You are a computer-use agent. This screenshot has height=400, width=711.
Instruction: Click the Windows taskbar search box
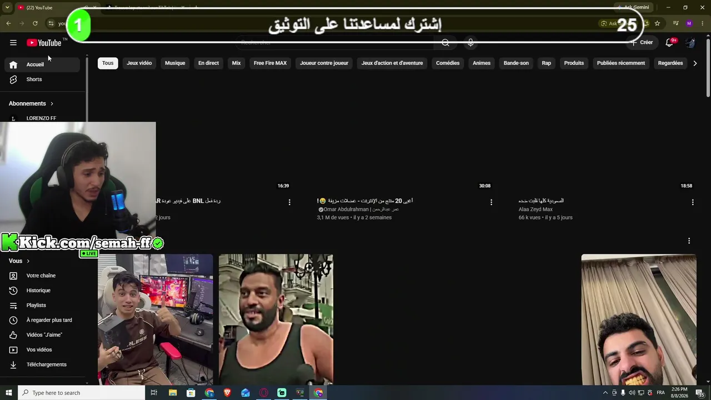pyautogui.click(x=81, y=393)
